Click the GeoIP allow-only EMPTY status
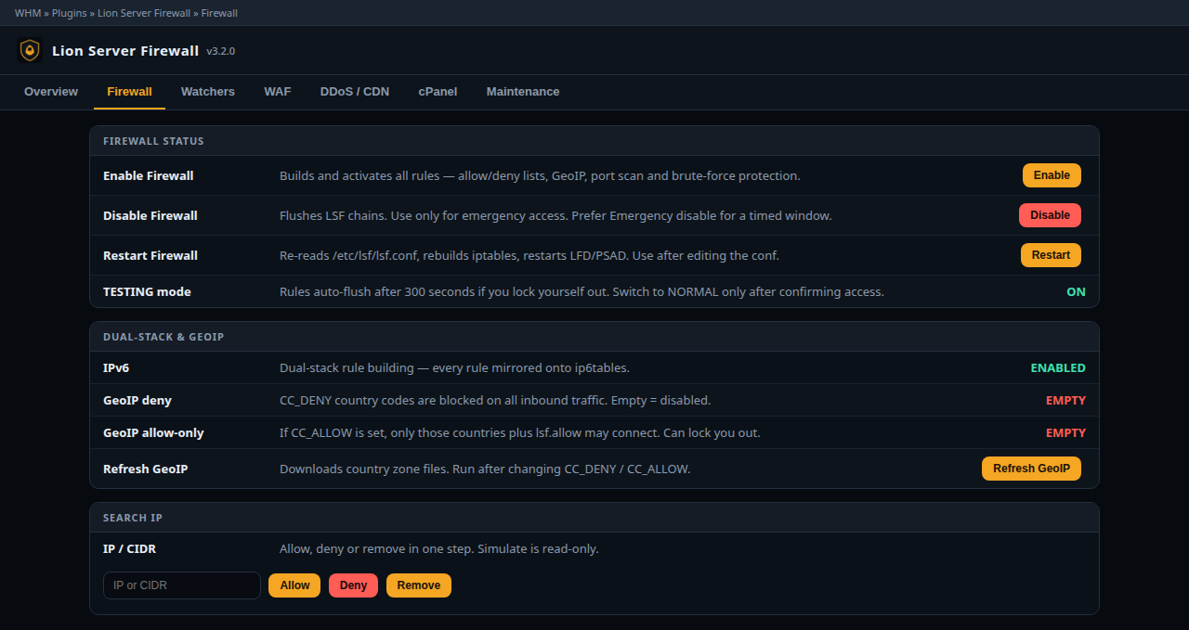The height and width of the screenshot is (630, 1189). click(1065, 432)
